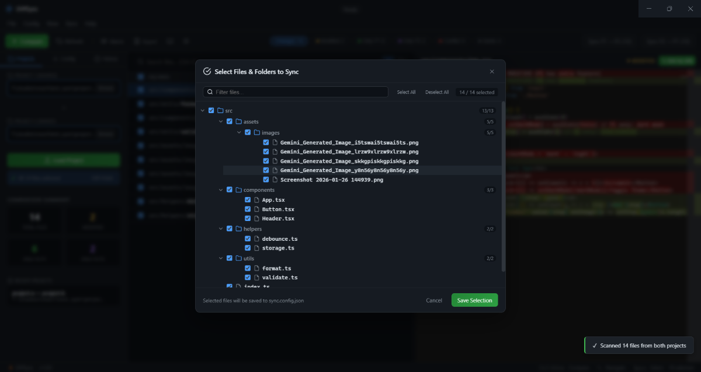701x372 pixels.
Task: Click the file icon next to storage.ts
Action: click(257, 248)
